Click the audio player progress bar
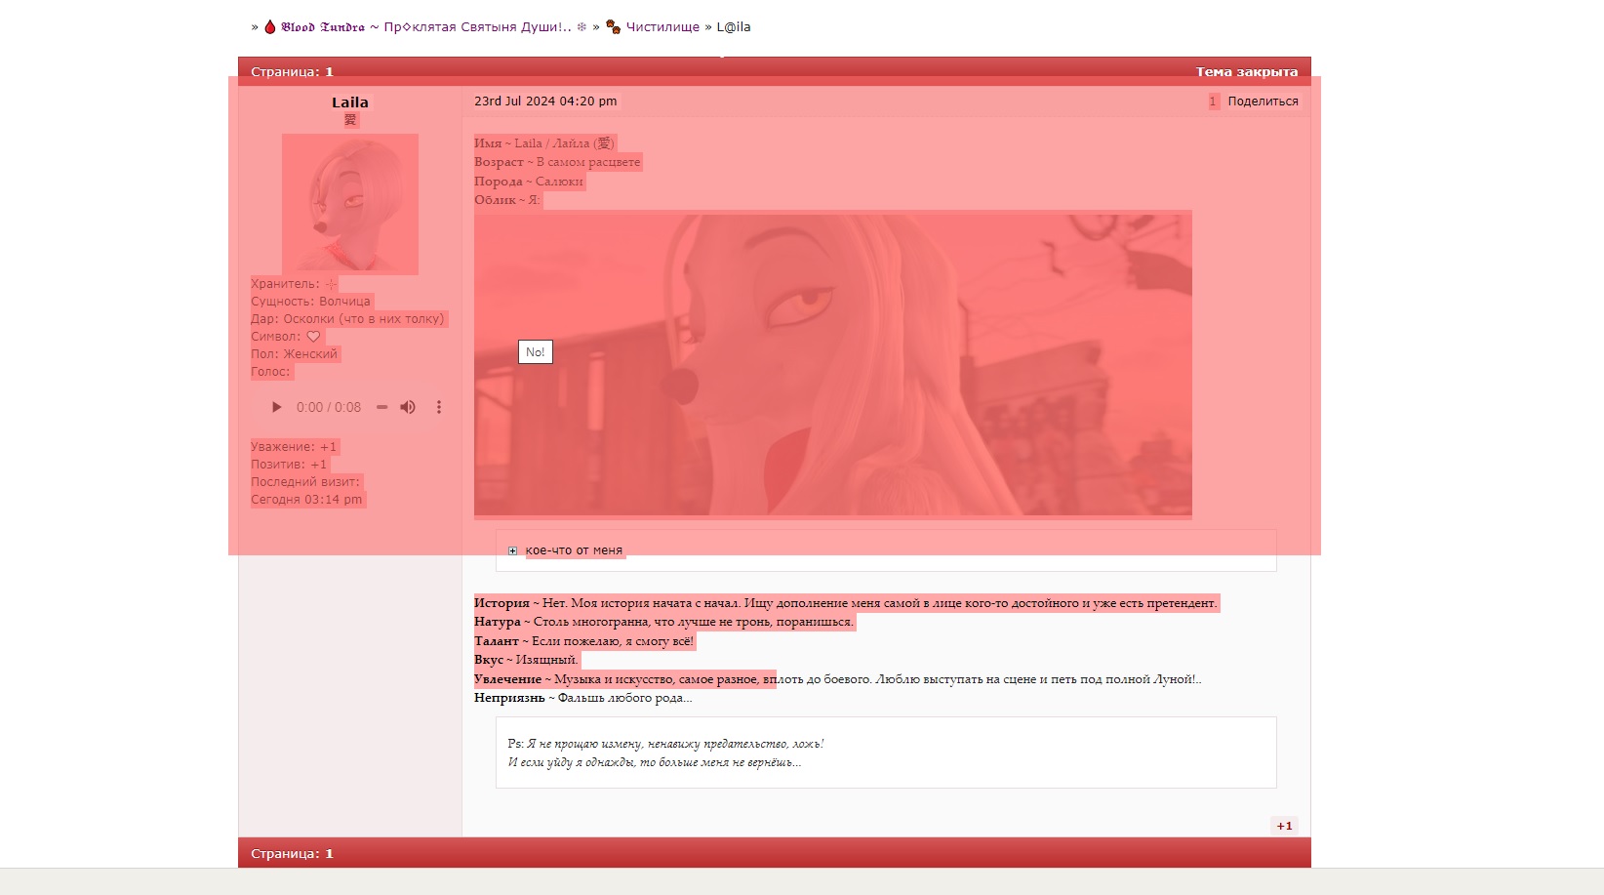The image size is (1604, 895). 382,407
